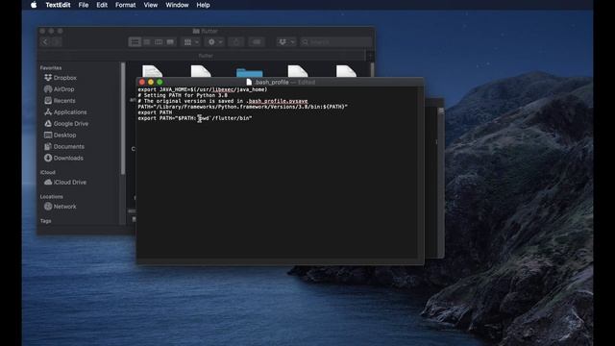Open the TextEdit application menu

point(58,5)
